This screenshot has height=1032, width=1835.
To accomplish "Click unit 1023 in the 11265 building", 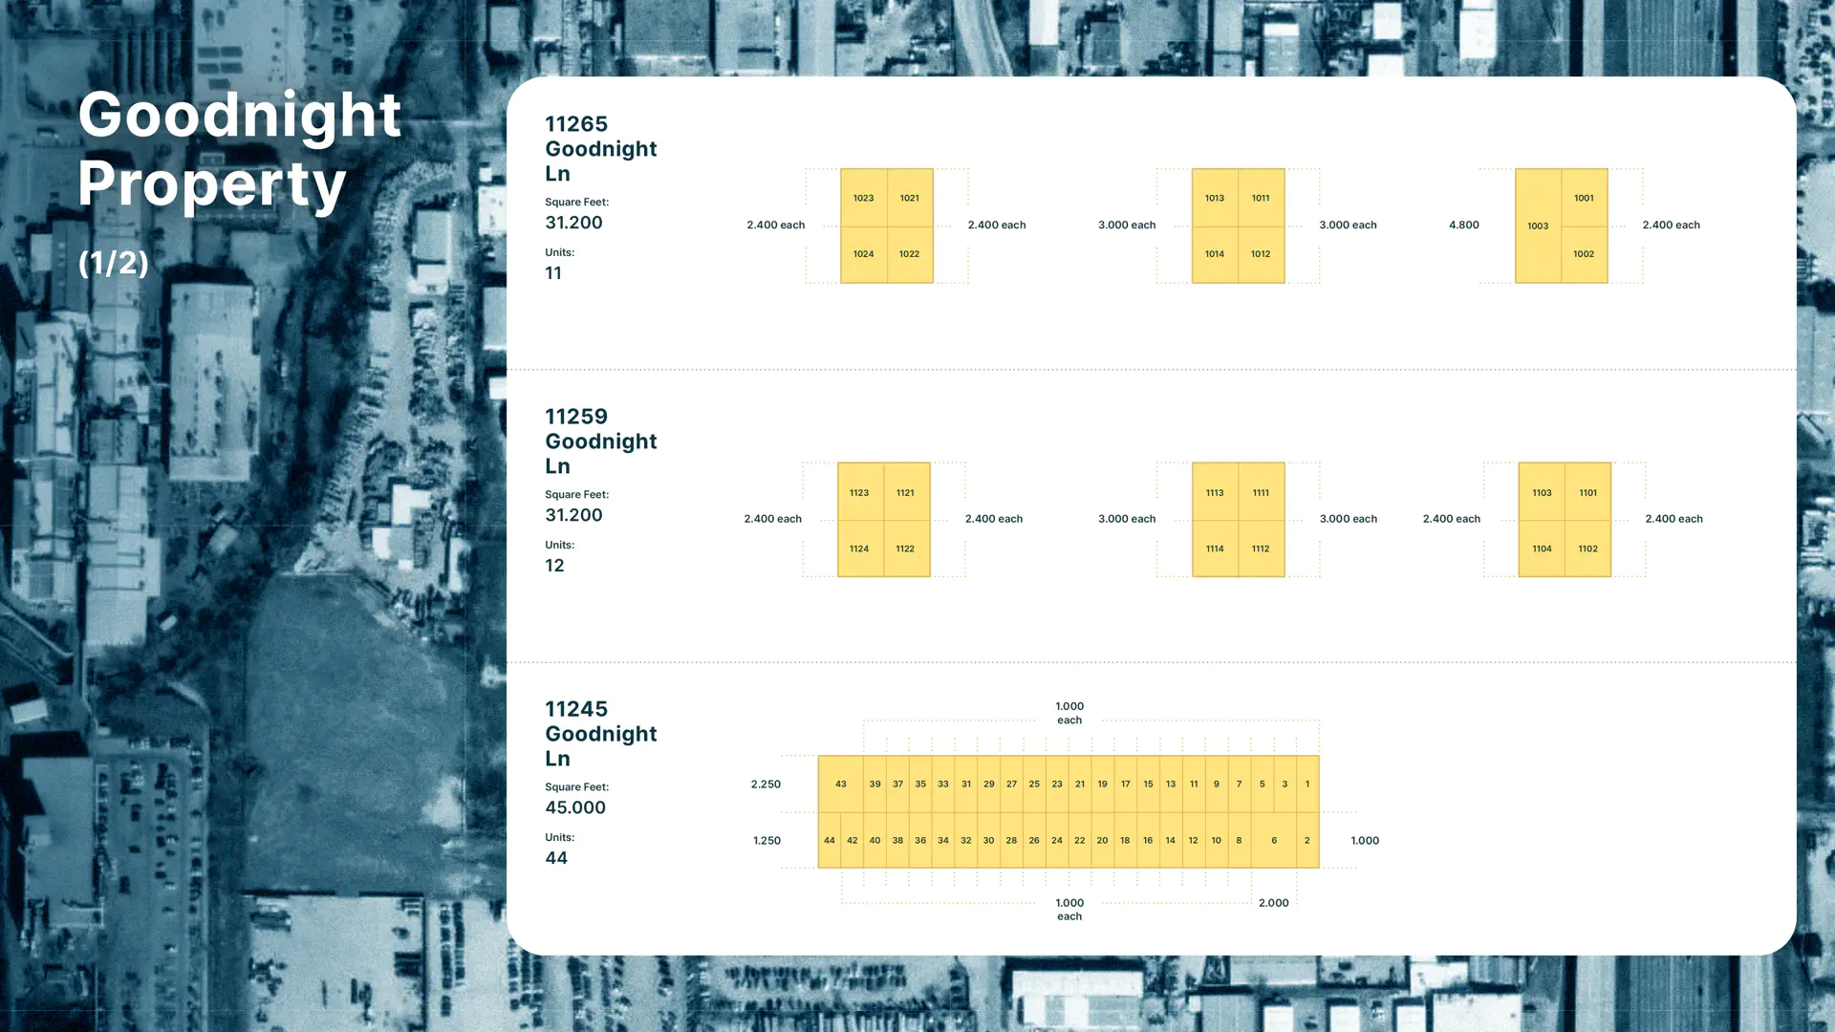I will [863, 198].
